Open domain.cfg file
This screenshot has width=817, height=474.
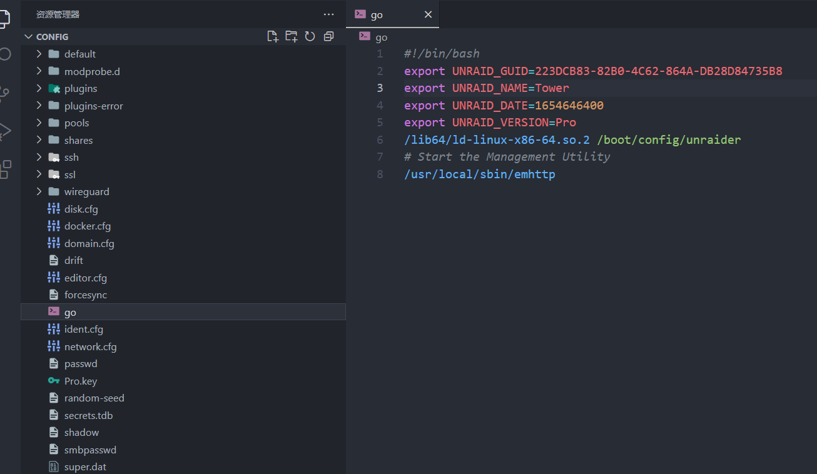coord(183,243)
